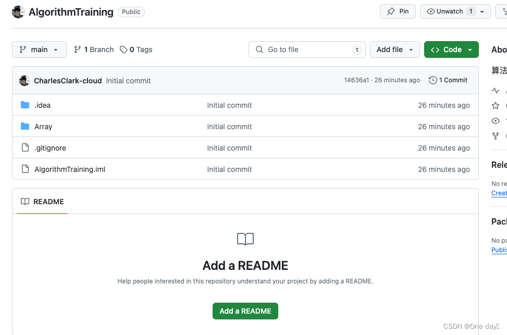
Task: Click the star icon in About sidebar
Action: [x=496, y=105]
